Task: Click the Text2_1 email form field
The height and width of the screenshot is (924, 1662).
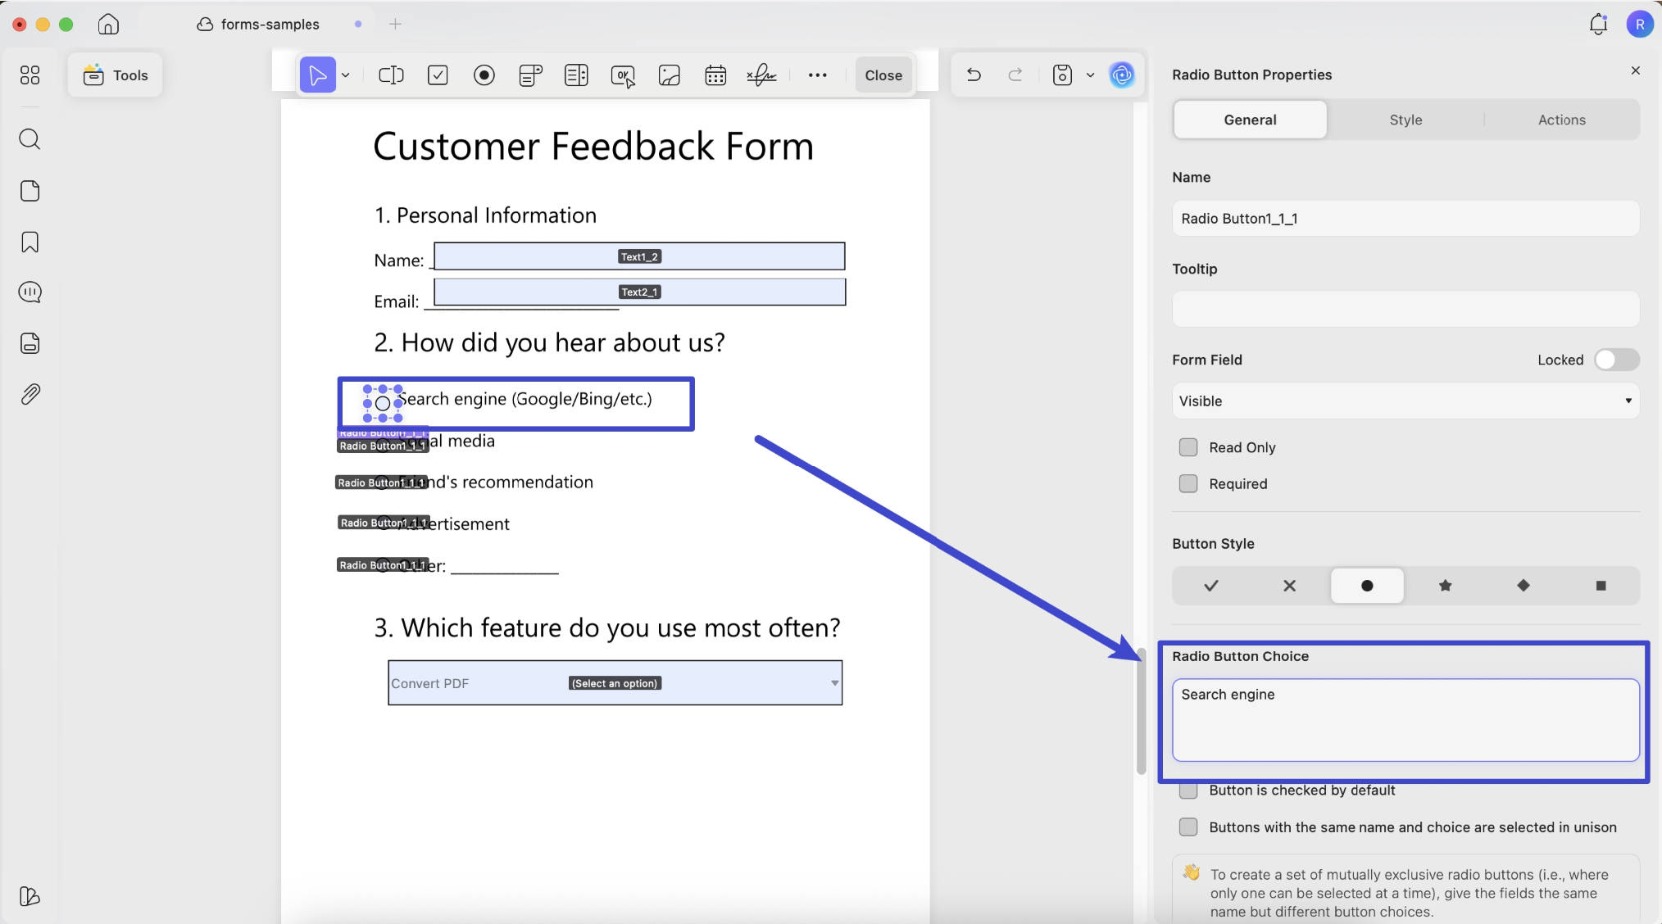Action: pos(639,292)
